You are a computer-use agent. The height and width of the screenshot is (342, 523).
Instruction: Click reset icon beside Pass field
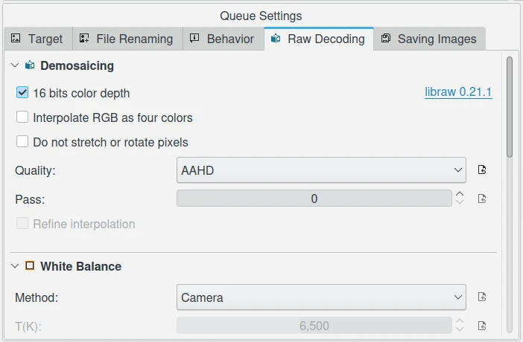pos(482,199)
